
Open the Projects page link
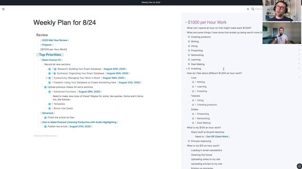(x=47, y=45)
